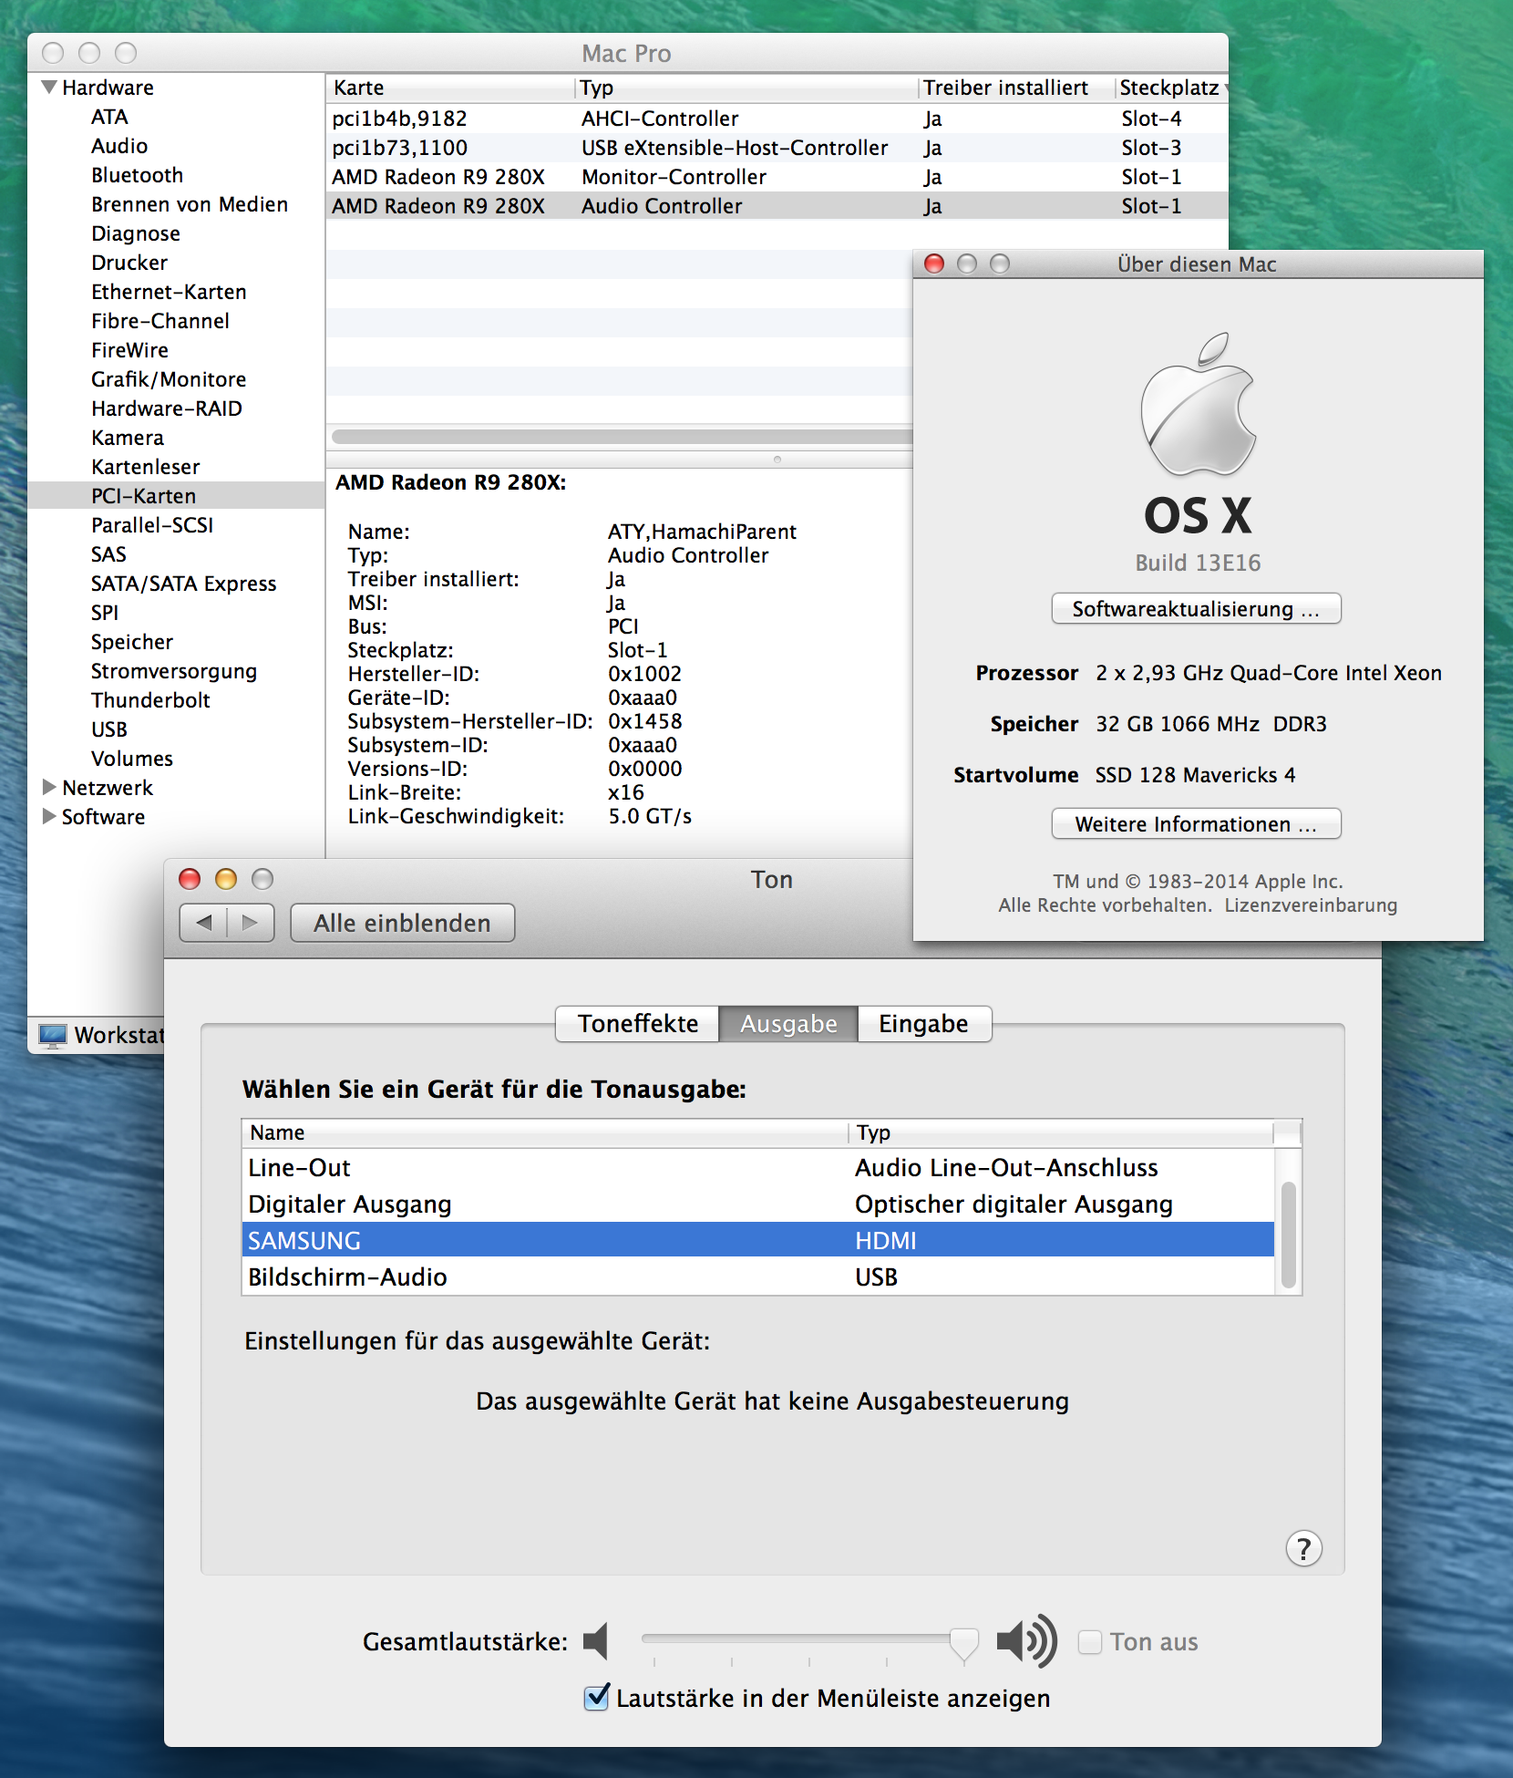Switch to the Eingabe tab
1513x1778 pixels.
pos(924,1024)
